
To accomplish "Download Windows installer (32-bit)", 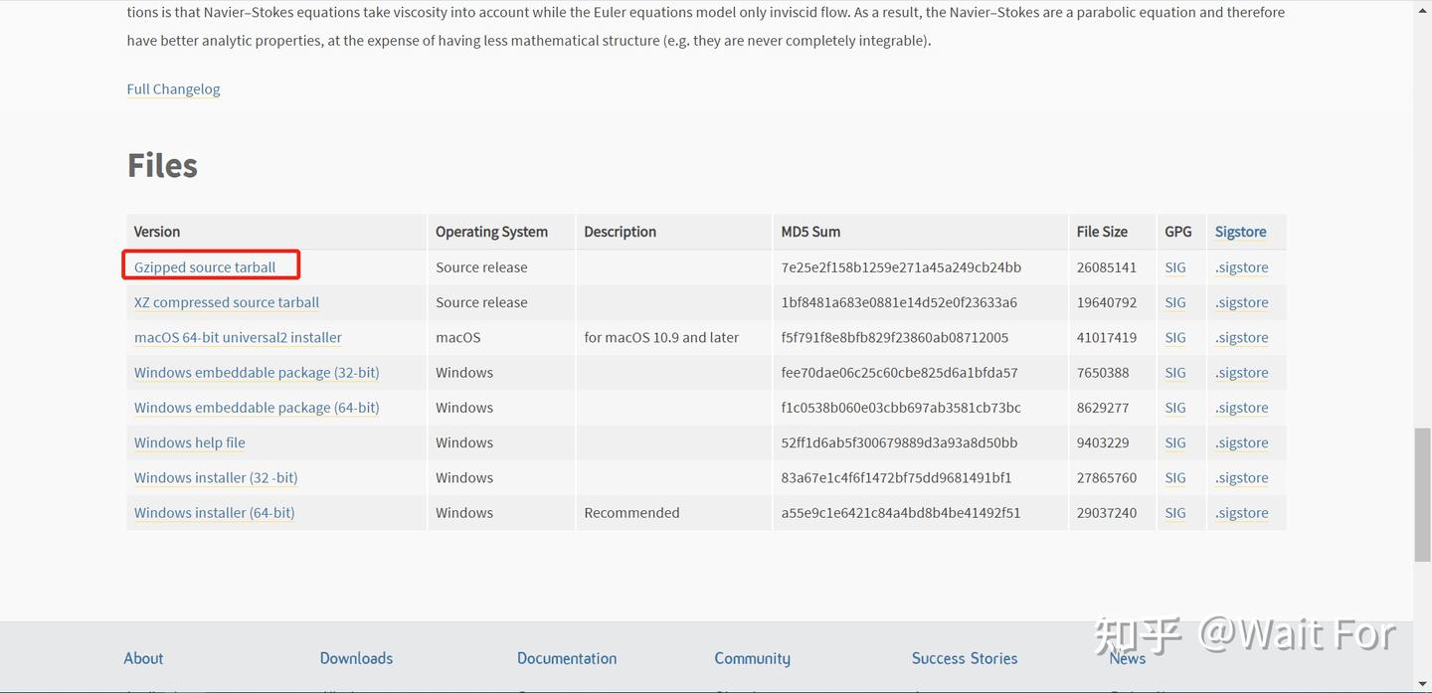I will click(x=216, y=477).
